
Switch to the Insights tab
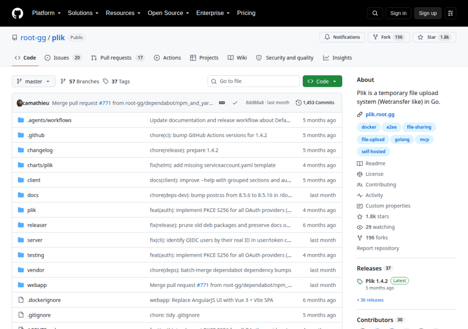337,58
